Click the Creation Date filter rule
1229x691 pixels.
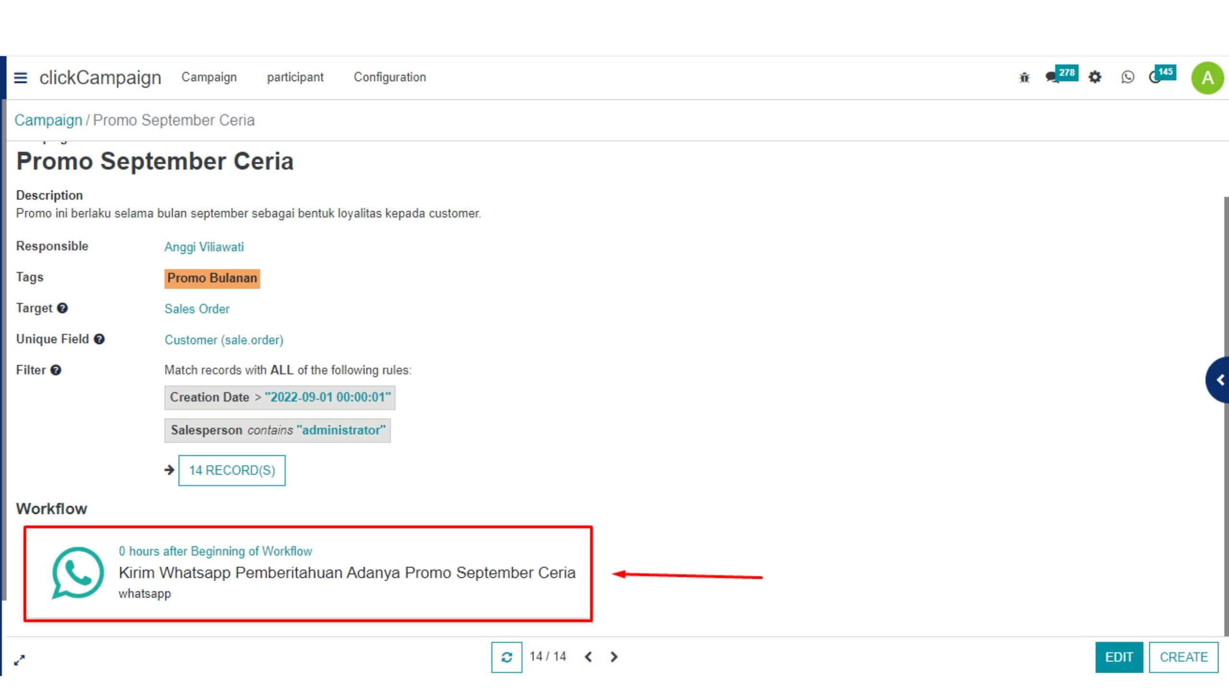tap(280, 398)
